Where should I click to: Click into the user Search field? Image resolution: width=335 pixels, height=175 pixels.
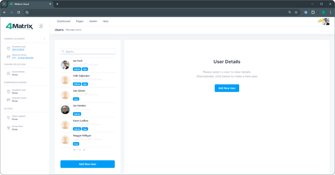pyautogui.click(x=87, y=51)
